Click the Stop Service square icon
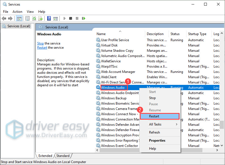 click(71, 18)
